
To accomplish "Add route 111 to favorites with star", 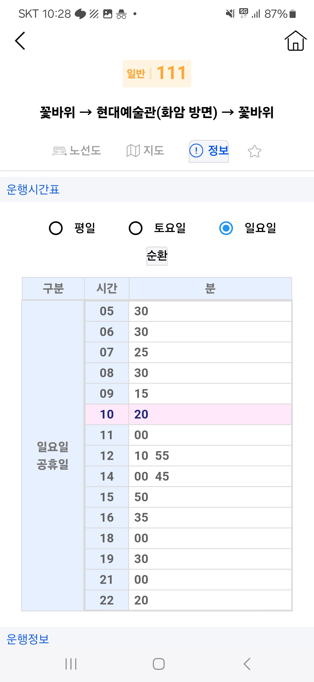I will (x=254, y=151).
